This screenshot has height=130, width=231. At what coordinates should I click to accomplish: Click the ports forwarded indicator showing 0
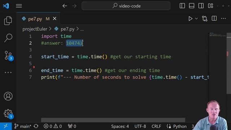tap(72, 126)
